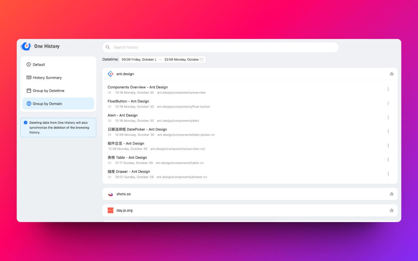The height and width of the screenshot is (261, 418).
Task: Click page icon beside FloatButton time
Action: click(x=110, y=107)
